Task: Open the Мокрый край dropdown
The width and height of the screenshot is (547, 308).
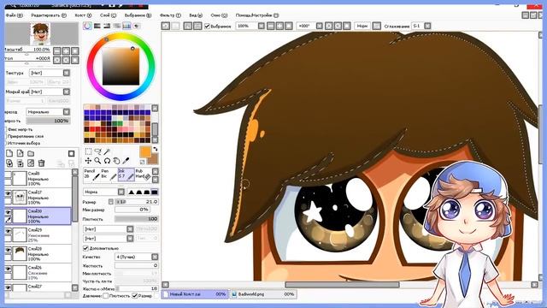Action: pos(50,92)
